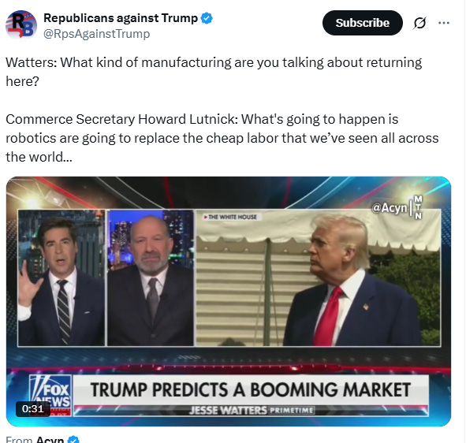Click the MTN logo beside the @Acyn watermark
This screenshot has height=443, width=466.
(418, 207)
